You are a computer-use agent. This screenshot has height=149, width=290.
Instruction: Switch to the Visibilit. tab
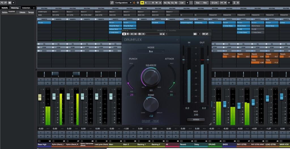point(5,8)
